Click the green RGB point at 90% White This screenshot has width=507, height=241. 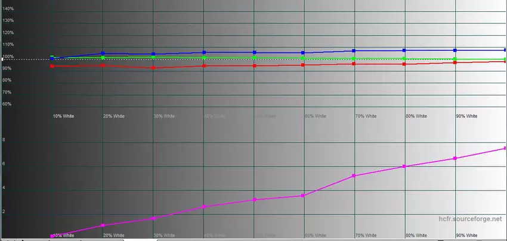455,59
